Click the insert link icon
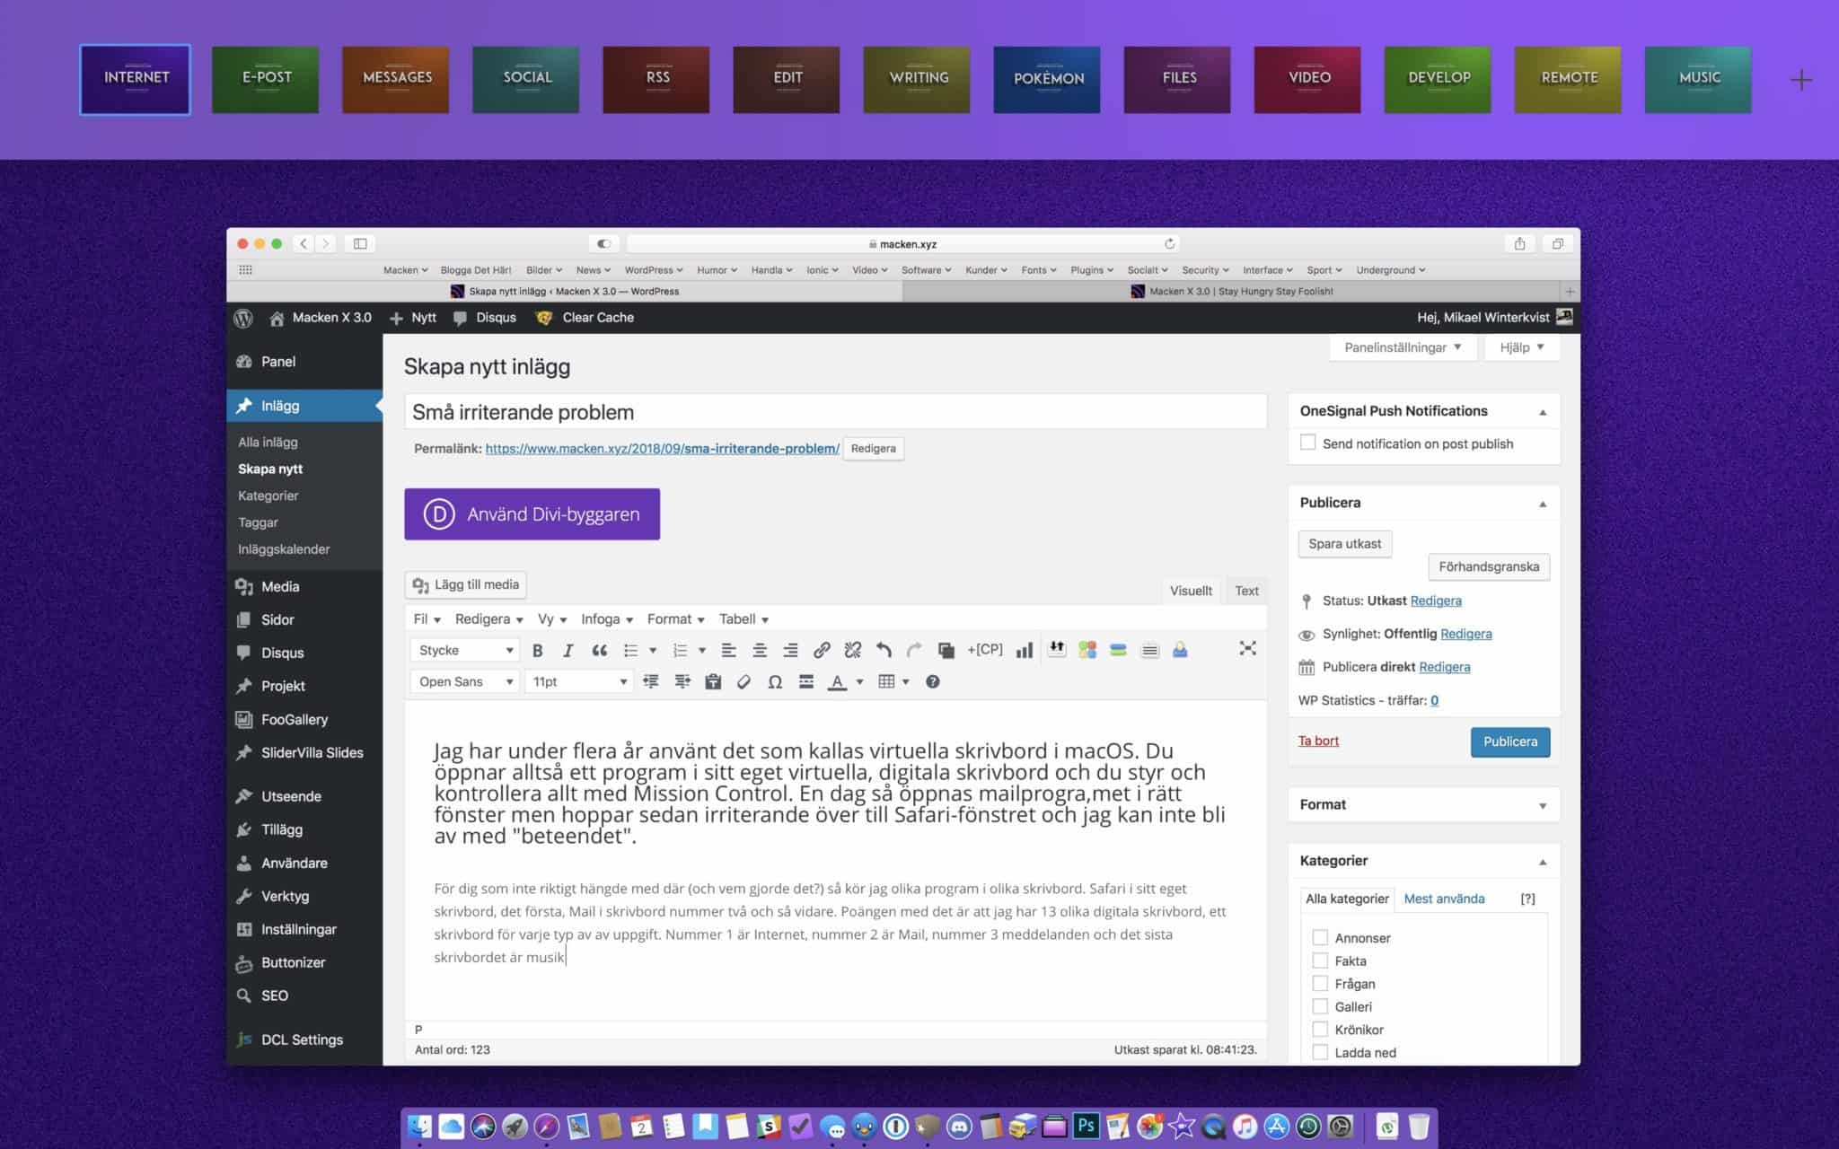1839x1149 pixels. [821, 651]
